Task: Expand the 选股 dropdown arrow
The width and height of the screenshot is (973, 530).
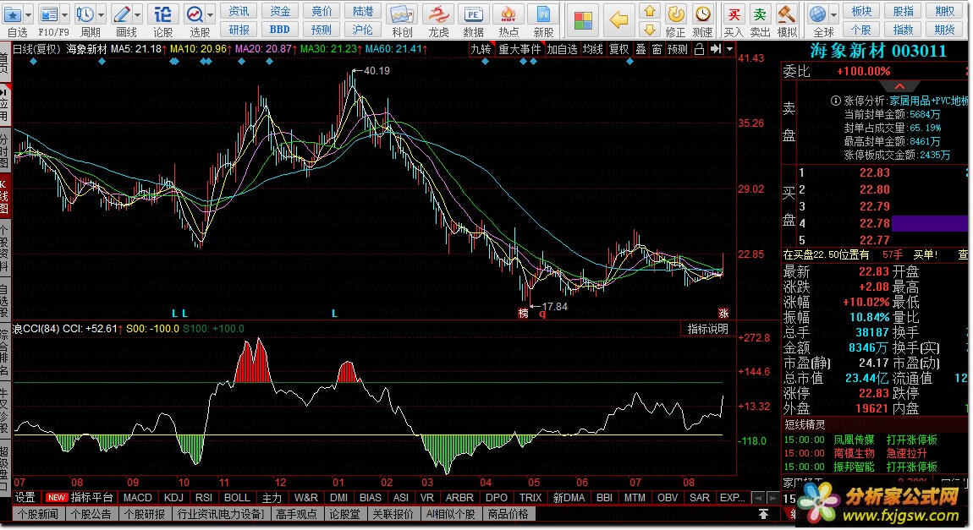Action: pyautogui.click(x=211, y=14)
